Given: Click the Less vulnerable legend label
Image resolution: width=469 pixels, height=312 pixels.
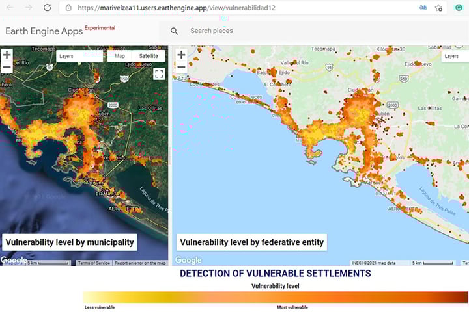Looking at the screenshot, I should tap(100, 307).
